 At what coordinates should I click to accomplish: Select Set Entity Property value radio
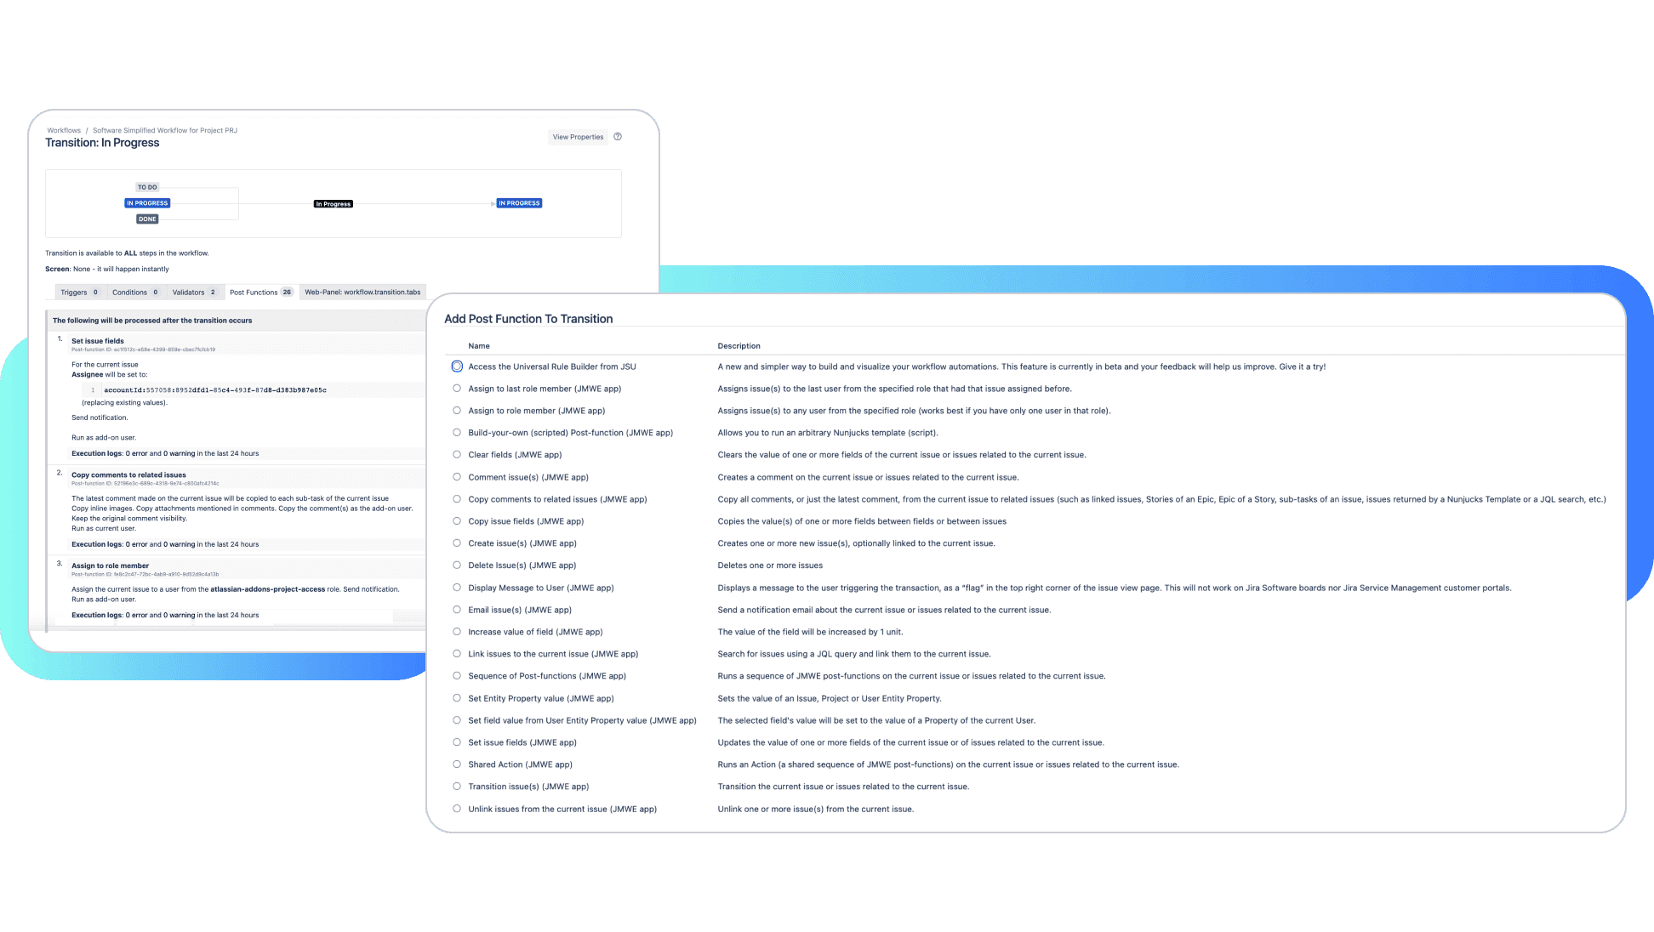click(457, 698)
